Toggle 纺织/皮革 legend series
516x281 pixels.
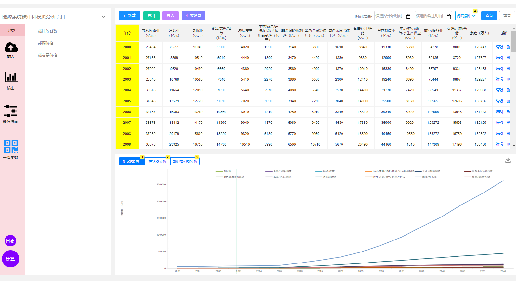tap(325, 171)
